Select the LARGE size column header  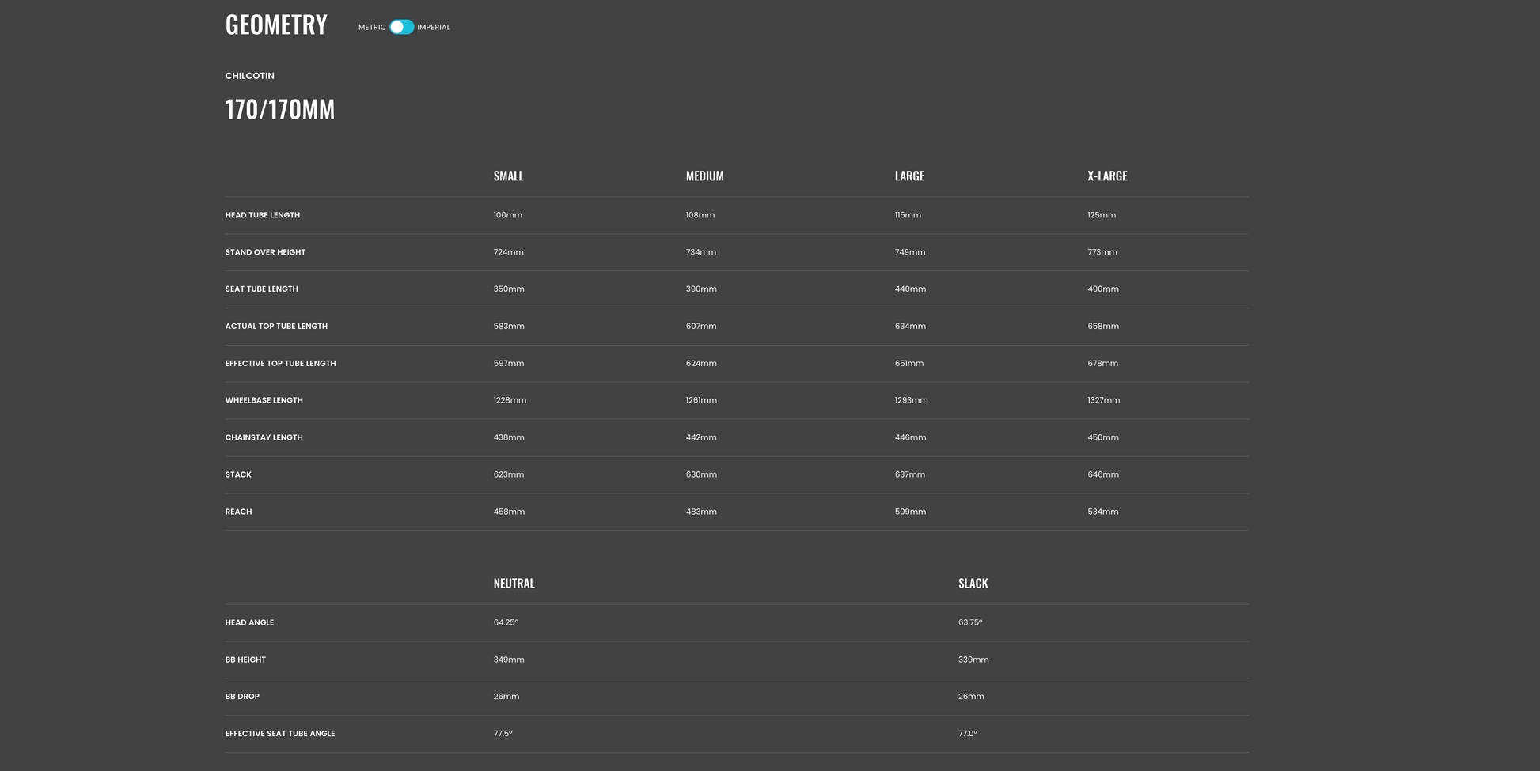click(909, 176)
